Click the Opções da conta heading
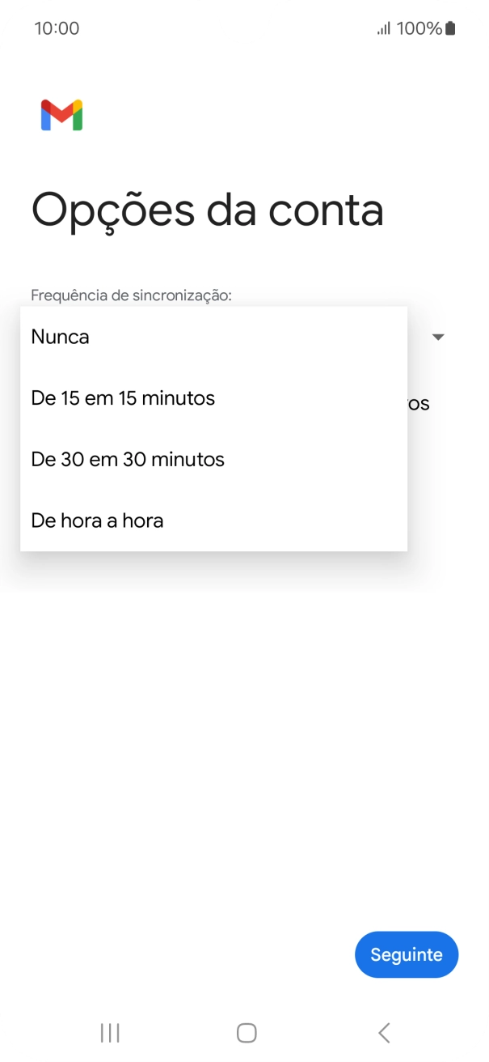The width and height of the screenshot is (489, 1062). coord(207,210)
